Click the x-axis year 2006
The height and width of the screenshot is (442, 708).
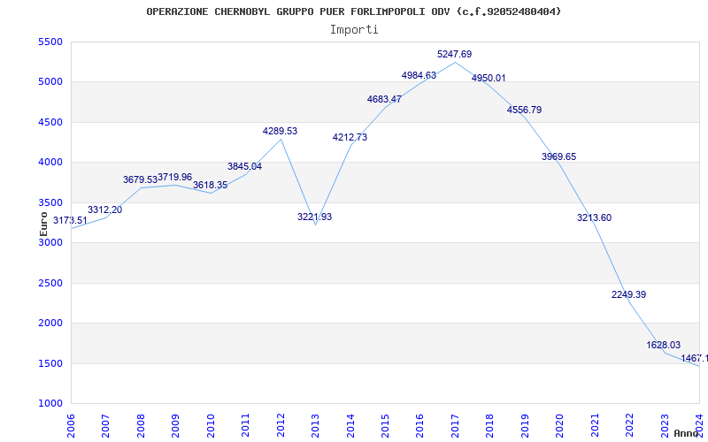pos(71,426)
